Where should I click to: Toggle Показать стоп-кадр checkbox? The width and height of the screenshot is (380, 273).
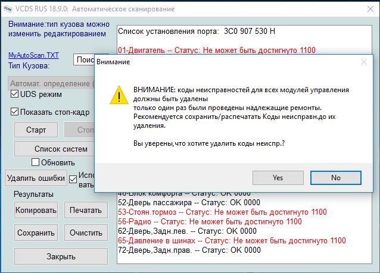14,112
